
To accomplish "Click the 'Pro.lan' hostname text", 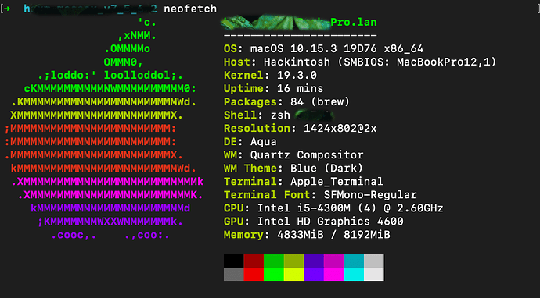I will (354, 23).
